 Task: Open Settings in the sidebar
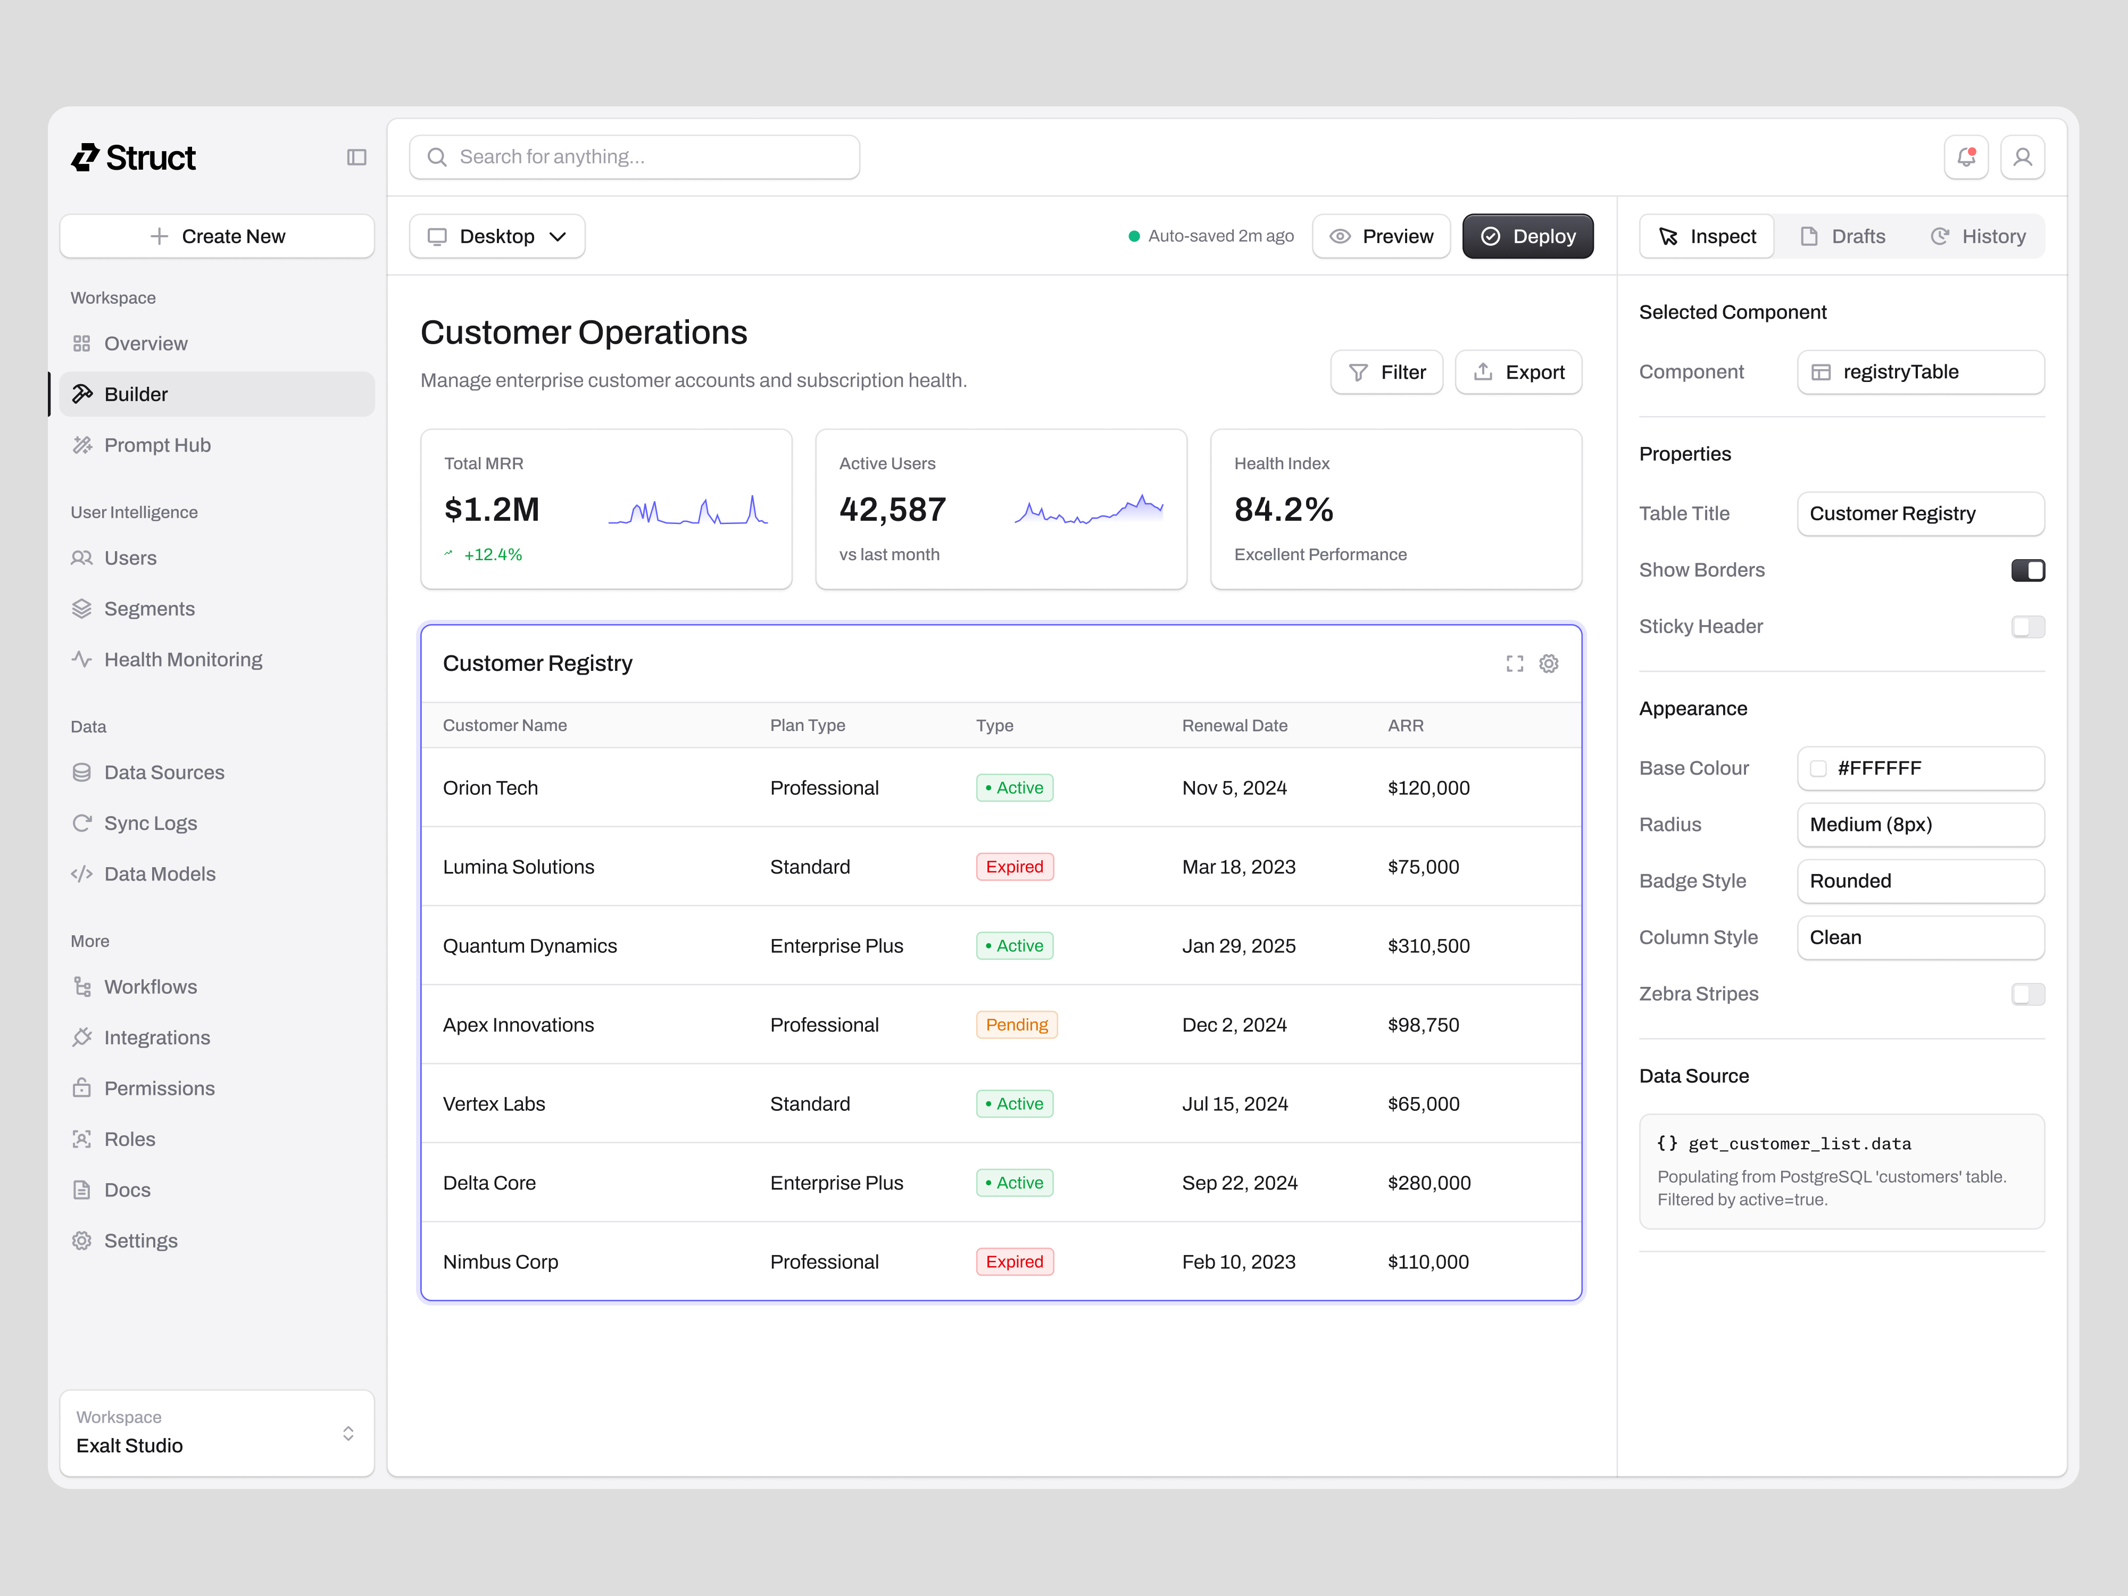218,1241
